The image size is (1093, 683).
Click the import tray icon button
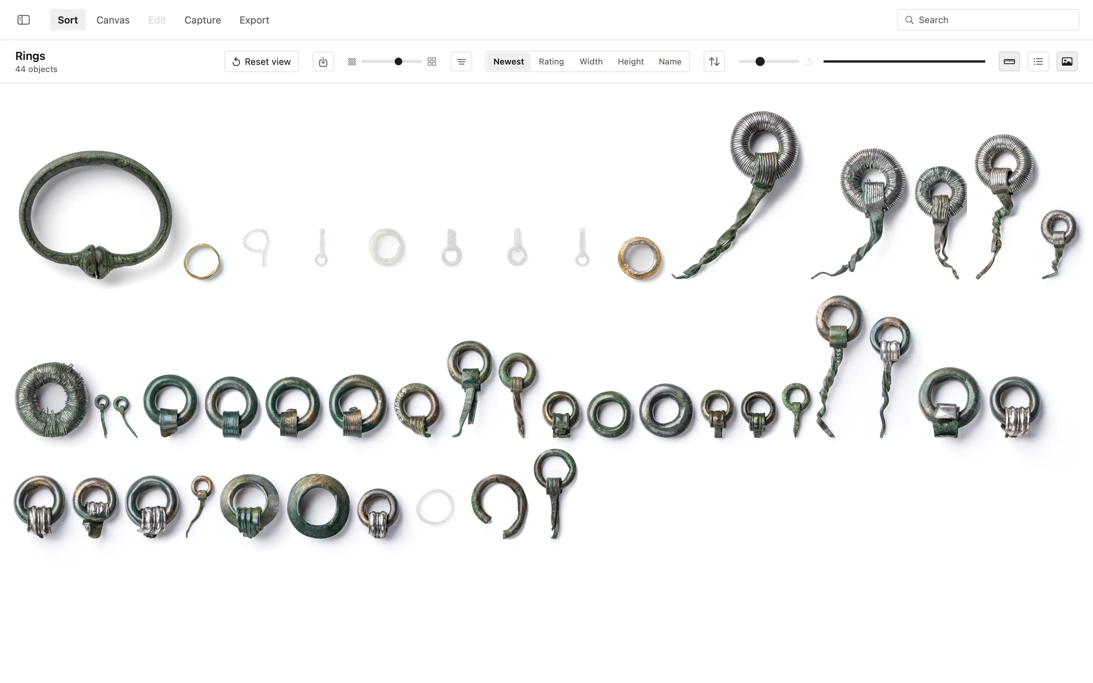[x=323, y=61]
